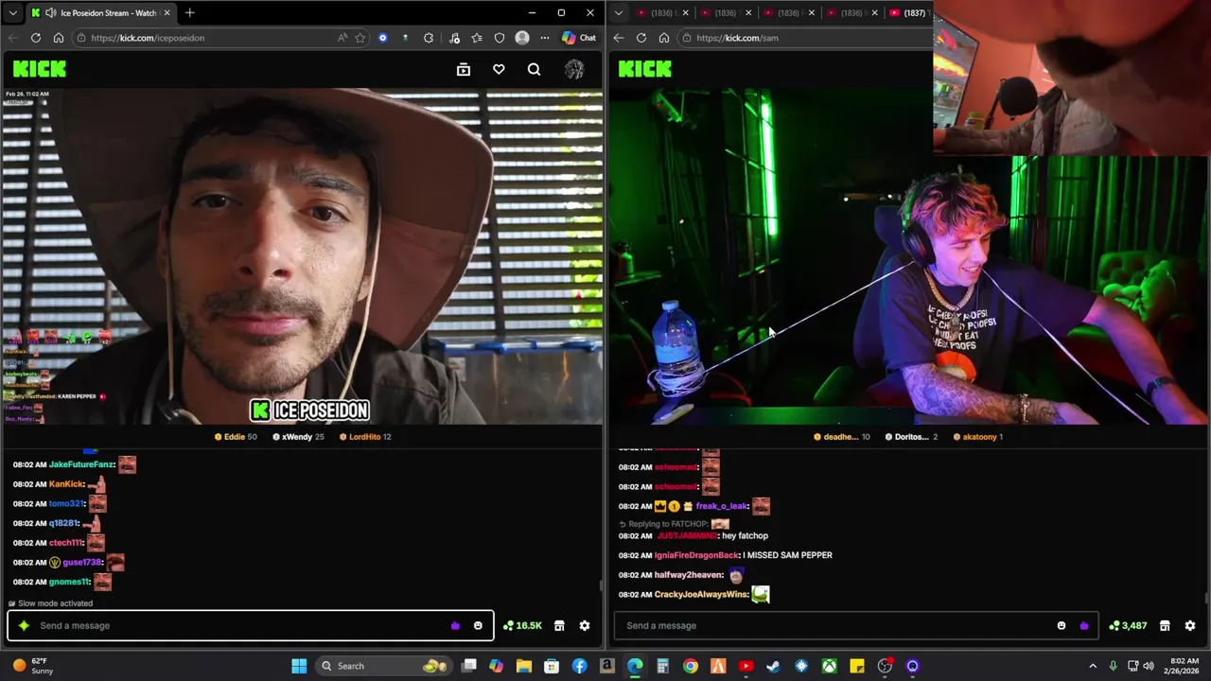Go to browser home in the left window

click(59, 38)
